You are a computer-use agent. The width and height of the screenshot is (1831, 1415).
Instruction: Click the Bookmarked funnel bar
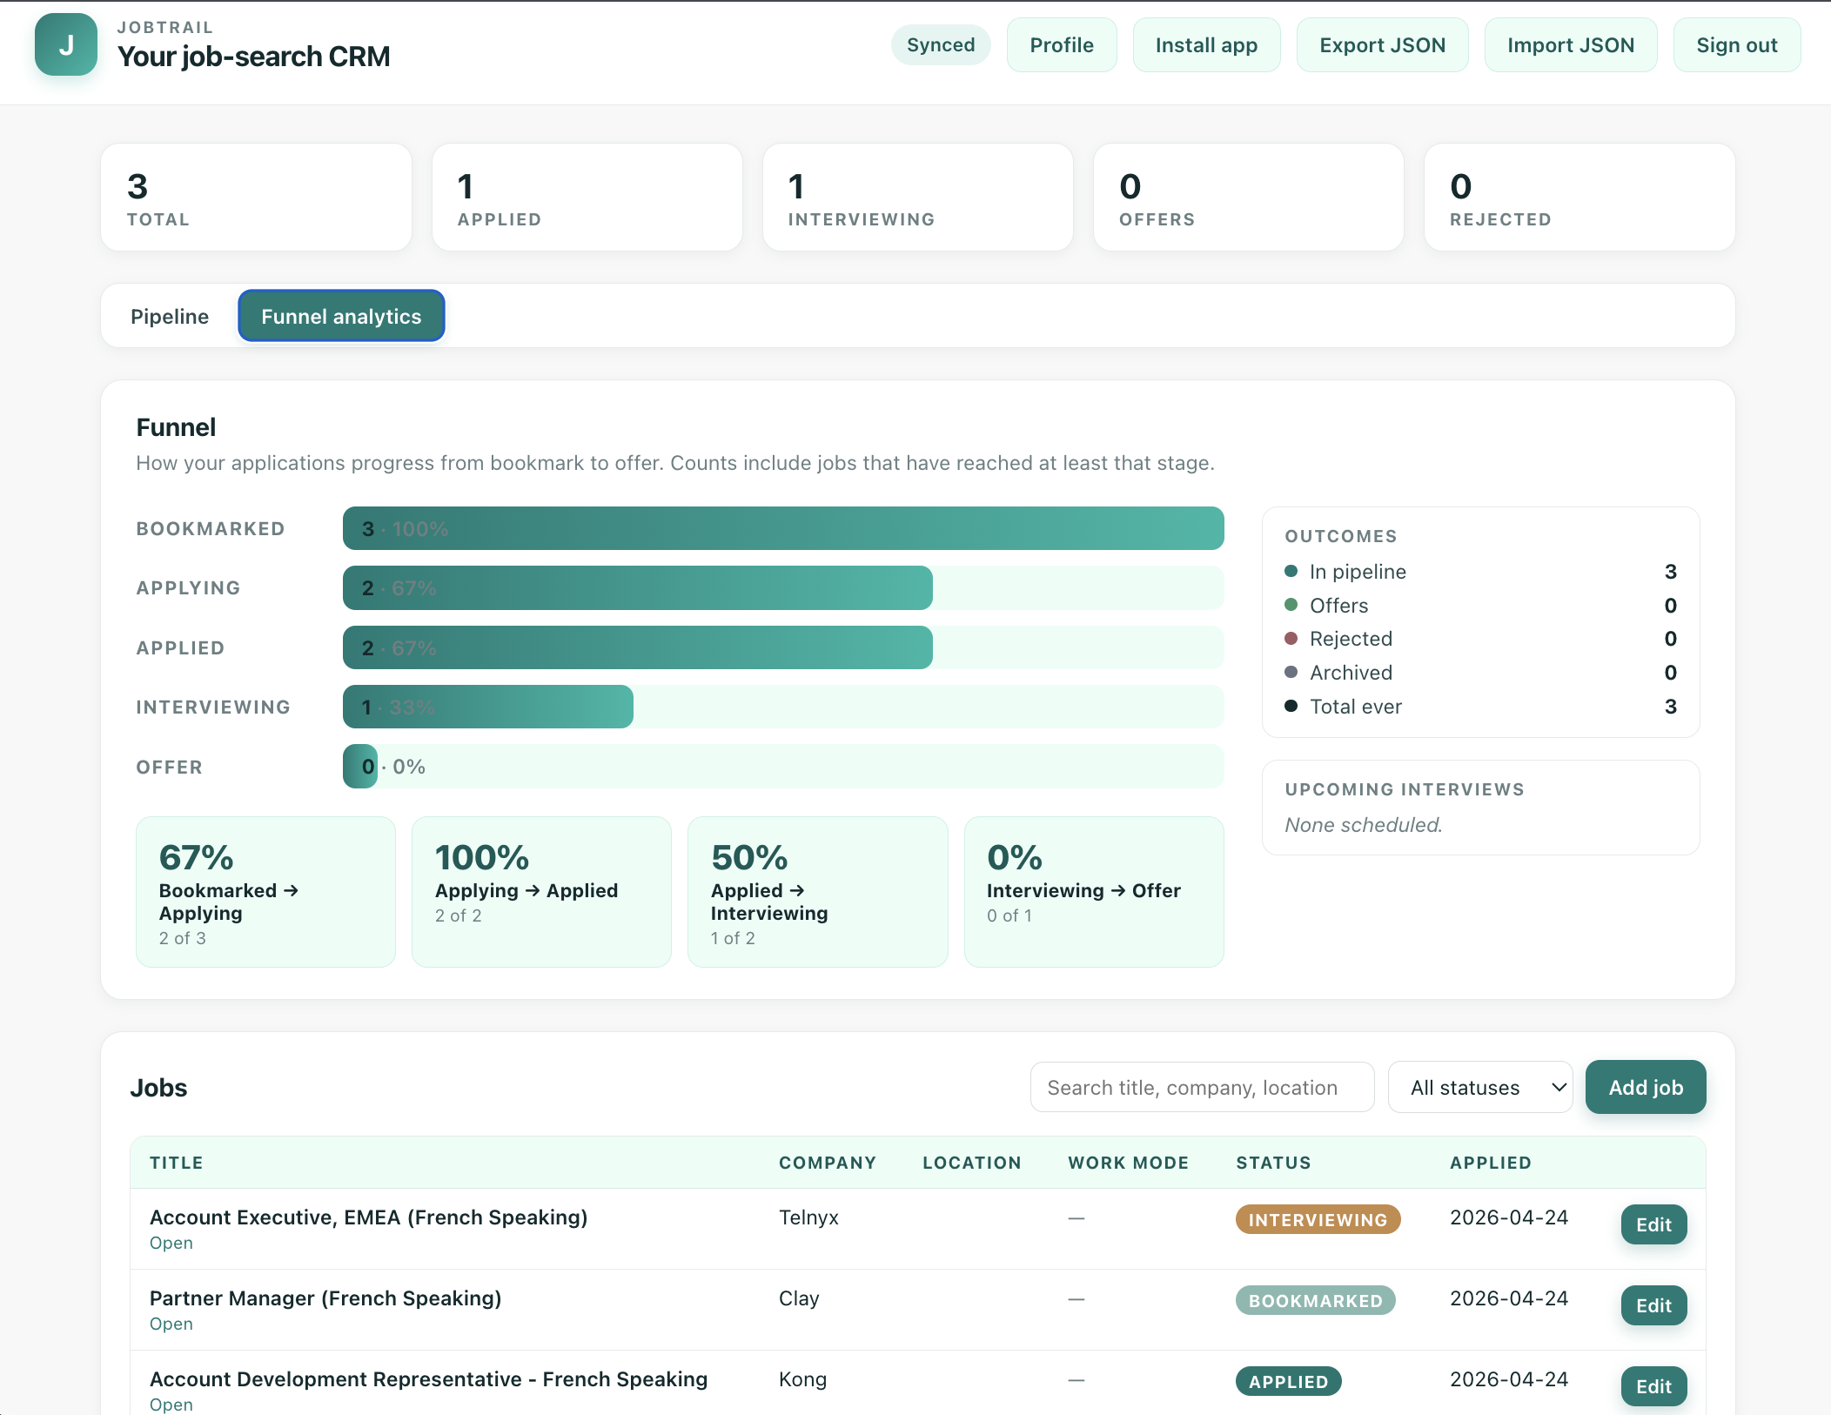coord(783,528)
